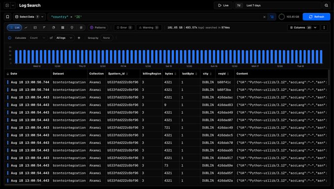
Task: Click reqId 416dadac cell
Action: [x=225, y=98]
